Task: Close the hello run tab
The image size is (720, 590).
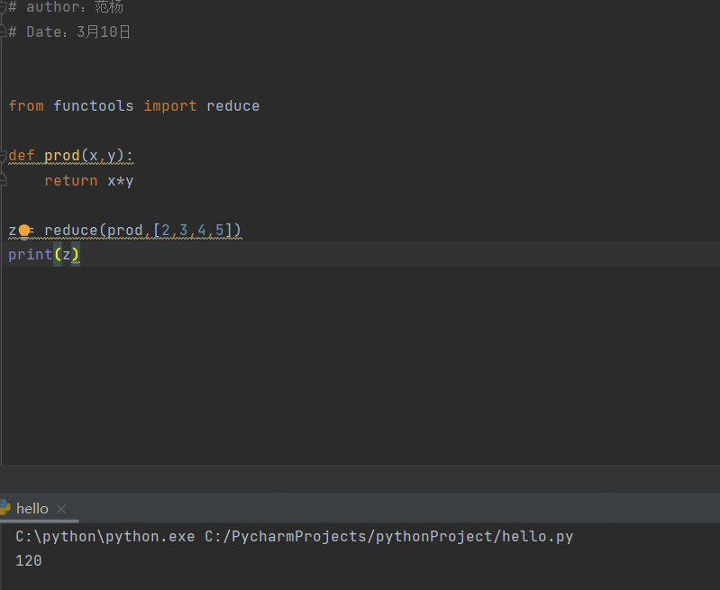Action: coord(61,509)
